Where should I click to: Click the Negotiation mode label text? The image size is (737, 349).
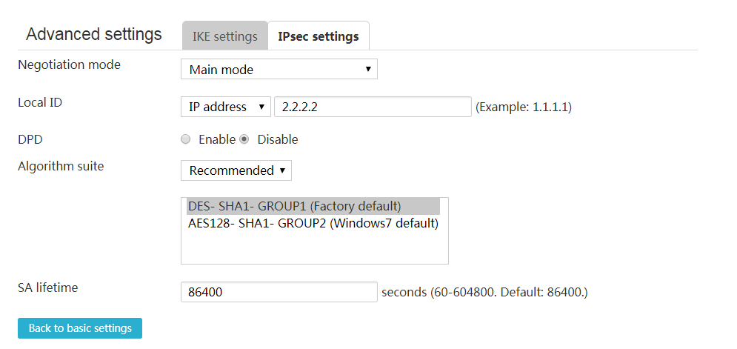point(69,64)
